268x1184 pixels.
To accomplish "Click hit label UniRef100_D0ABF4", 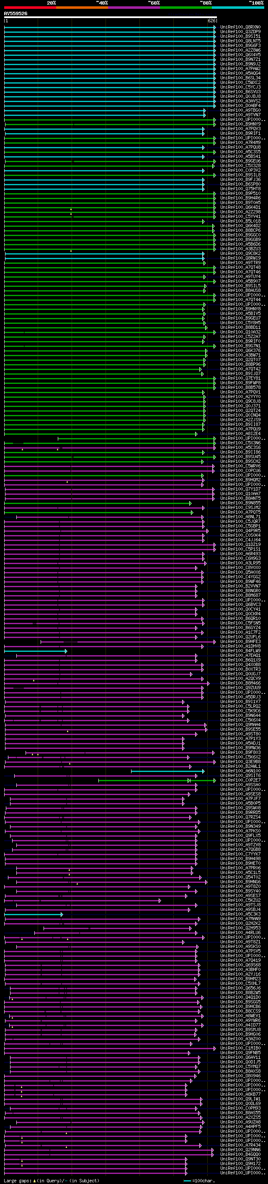I will (x=240, y=105).
